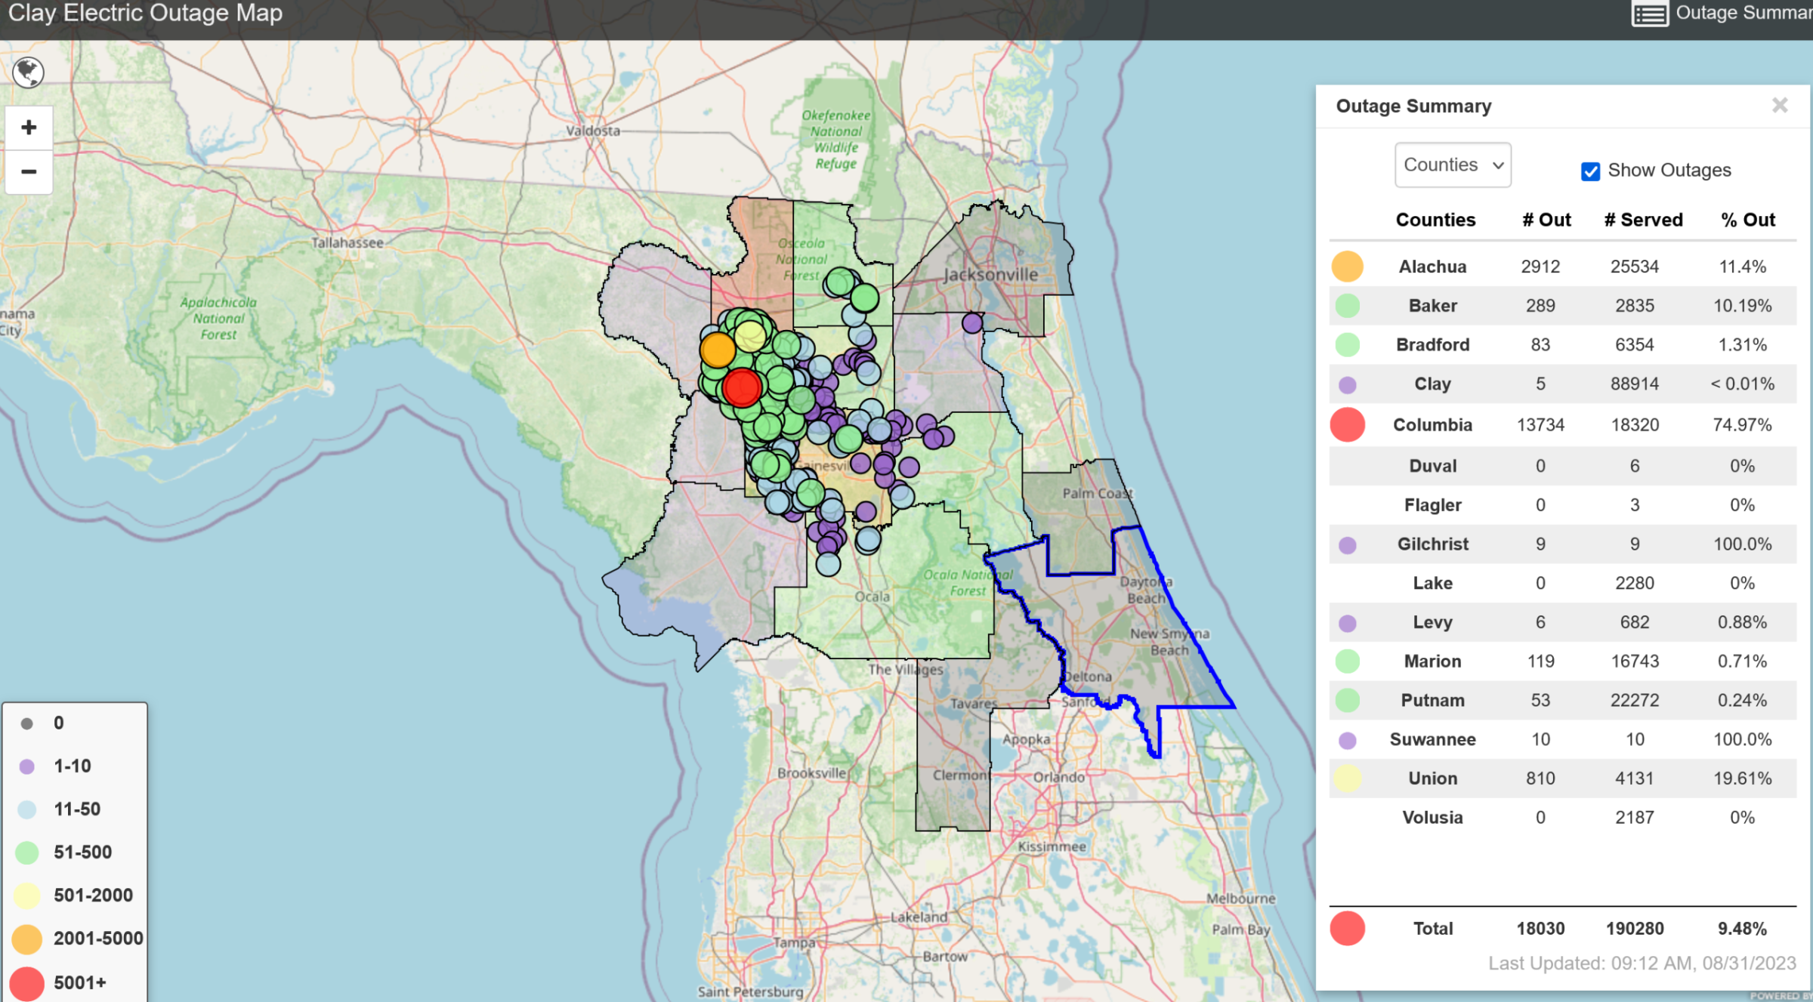Click the green circle beside Marion
Image resolution: width=1813 pixels, height=1002 pixels.
point(1347,661)
